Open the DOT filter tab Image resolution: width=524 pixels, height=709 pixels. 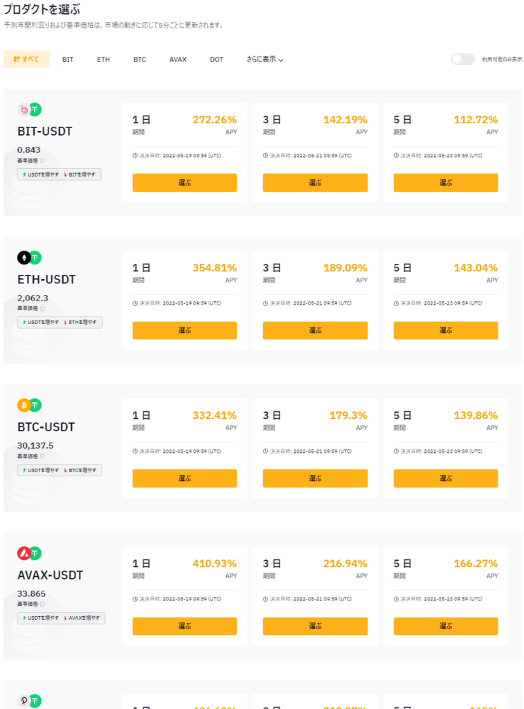click(217, 60)
